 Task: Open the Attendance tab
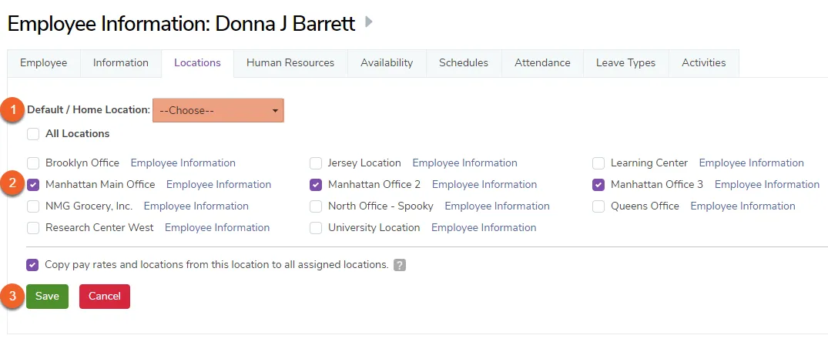542,63
